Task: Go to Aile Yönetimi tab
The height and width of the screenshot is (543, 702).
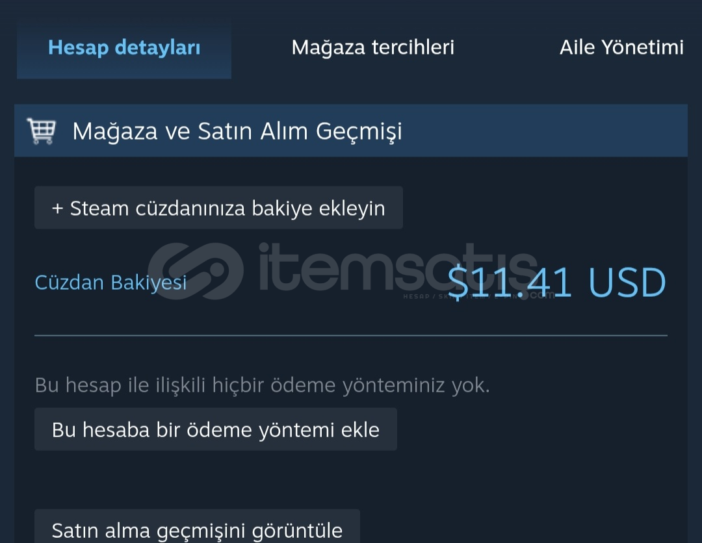Action: [x=621, y=47]
